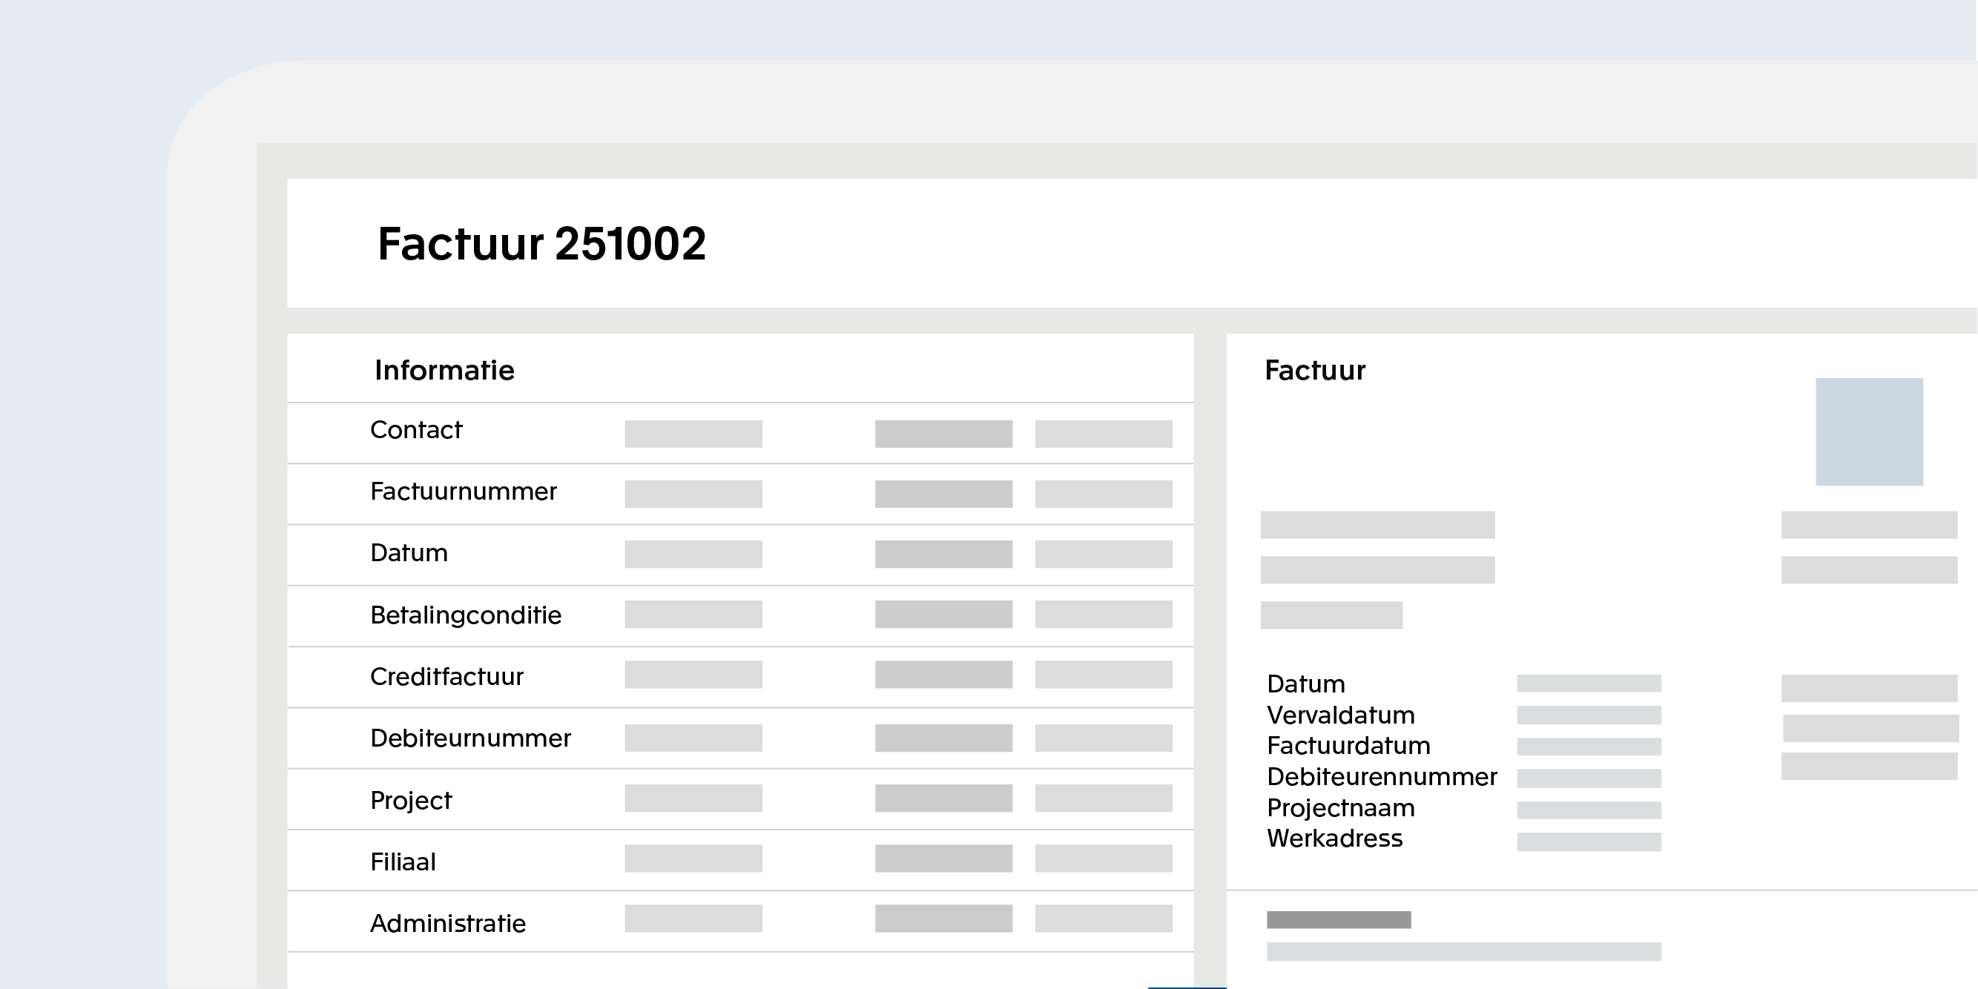Select the Factuur preview panel heading
The image size is (1978, 989).
click(x=1314, y=370)
